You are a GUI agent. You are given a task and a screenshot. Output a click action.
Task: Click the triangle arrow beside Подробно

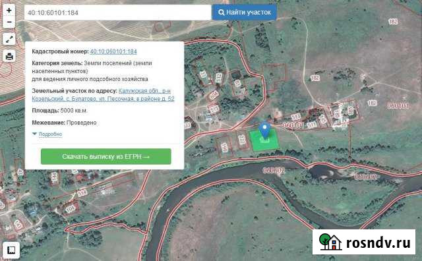pos(34,134)
